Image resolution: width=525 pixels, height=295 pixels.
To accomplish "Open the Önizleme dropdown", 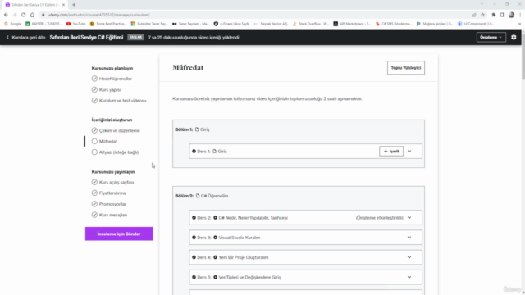I will tap(491, 37).
